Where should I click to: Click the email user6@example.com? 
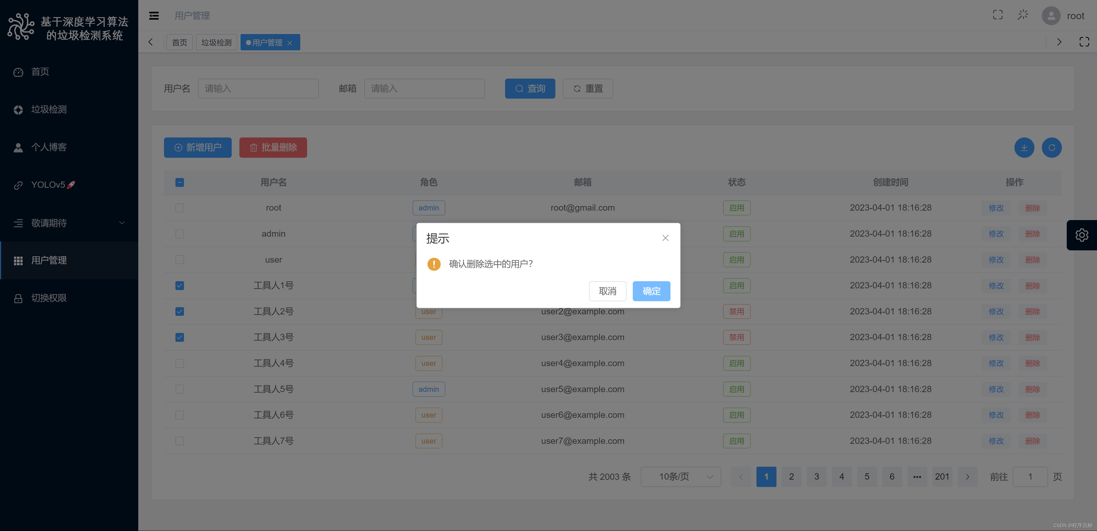pyautogui.click(x=582, y=415)
